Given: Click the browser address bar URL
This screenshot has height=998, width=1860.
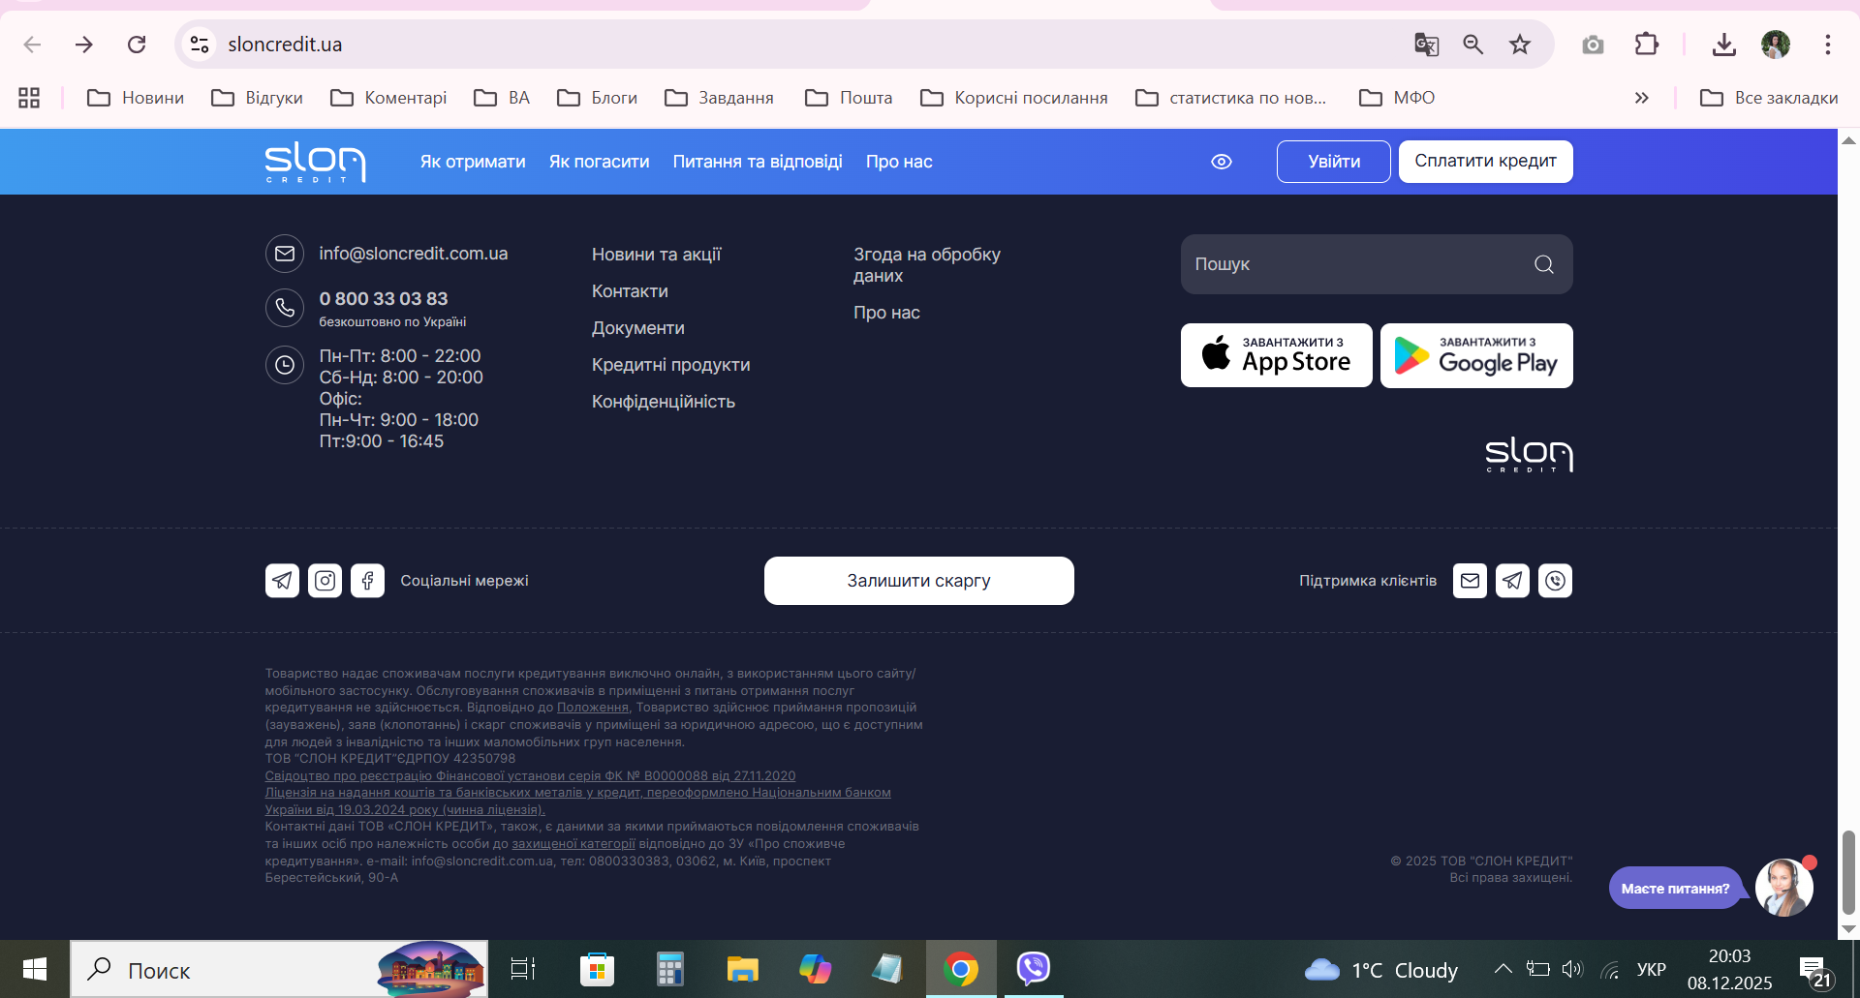Looking at the screenshot, I should click(x=285, y=45).
